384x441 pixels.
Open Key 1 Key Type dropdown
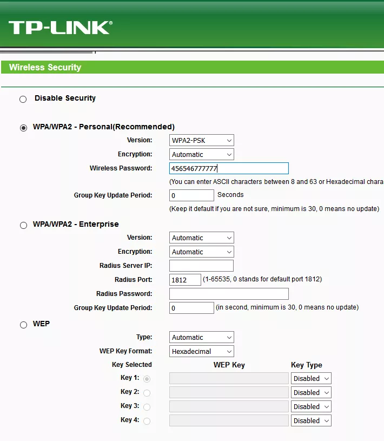[x=311, y=378]
